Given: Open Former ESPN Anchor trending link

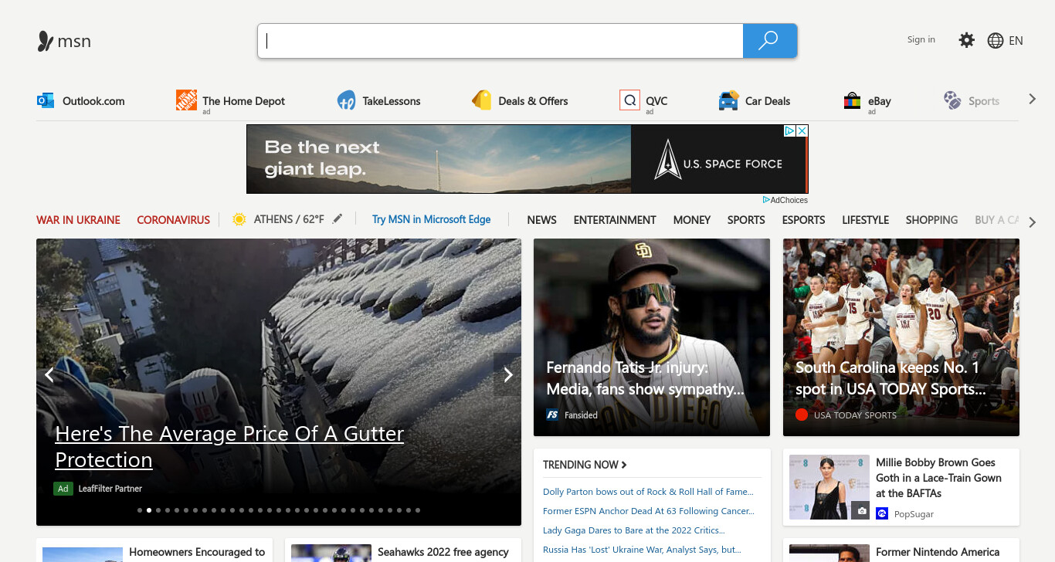Looking at the screenshot, I should [x=649, y=511].
